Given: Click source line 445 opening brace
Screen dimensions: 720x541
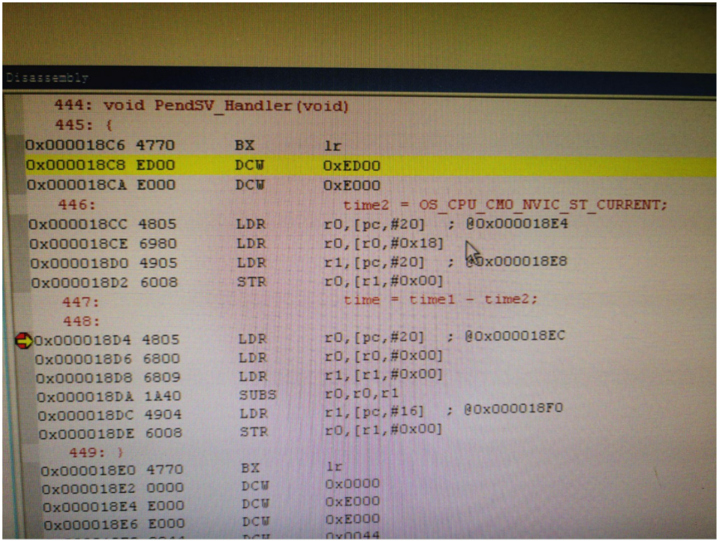Looking at the screenshot, I should 83,125.
